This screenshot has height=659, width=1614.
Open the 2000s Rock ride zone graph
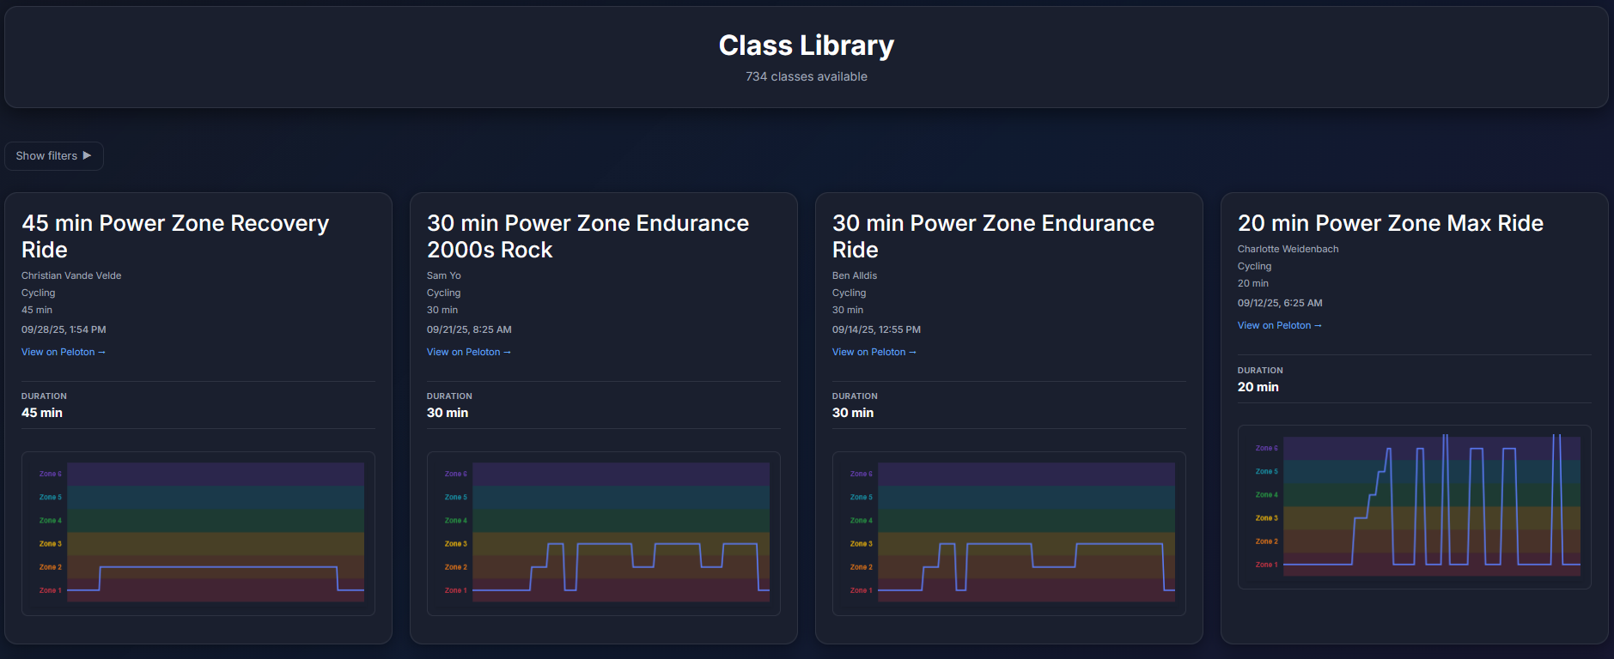620,532
